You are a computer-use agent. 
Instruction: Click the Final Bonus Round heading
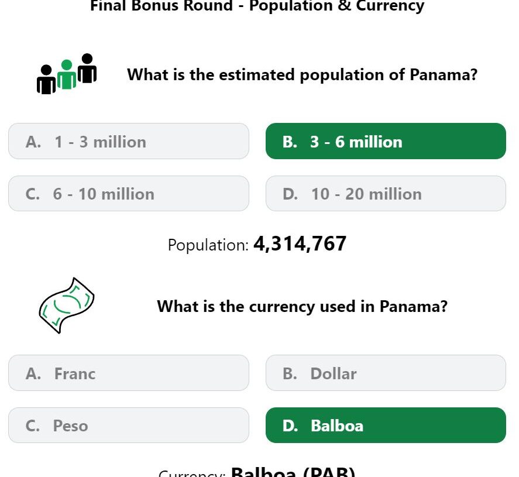tap(257, 6)
